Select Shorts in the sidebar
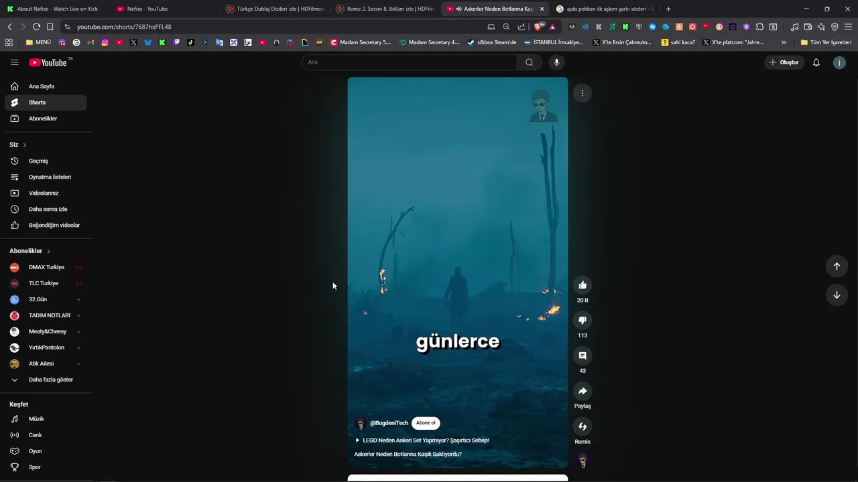 [46, 102]
